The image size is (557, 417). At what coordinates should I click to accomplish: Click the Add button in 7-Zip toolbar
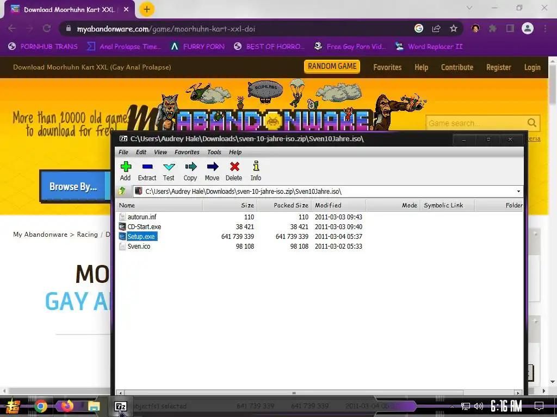click(126, 171)
